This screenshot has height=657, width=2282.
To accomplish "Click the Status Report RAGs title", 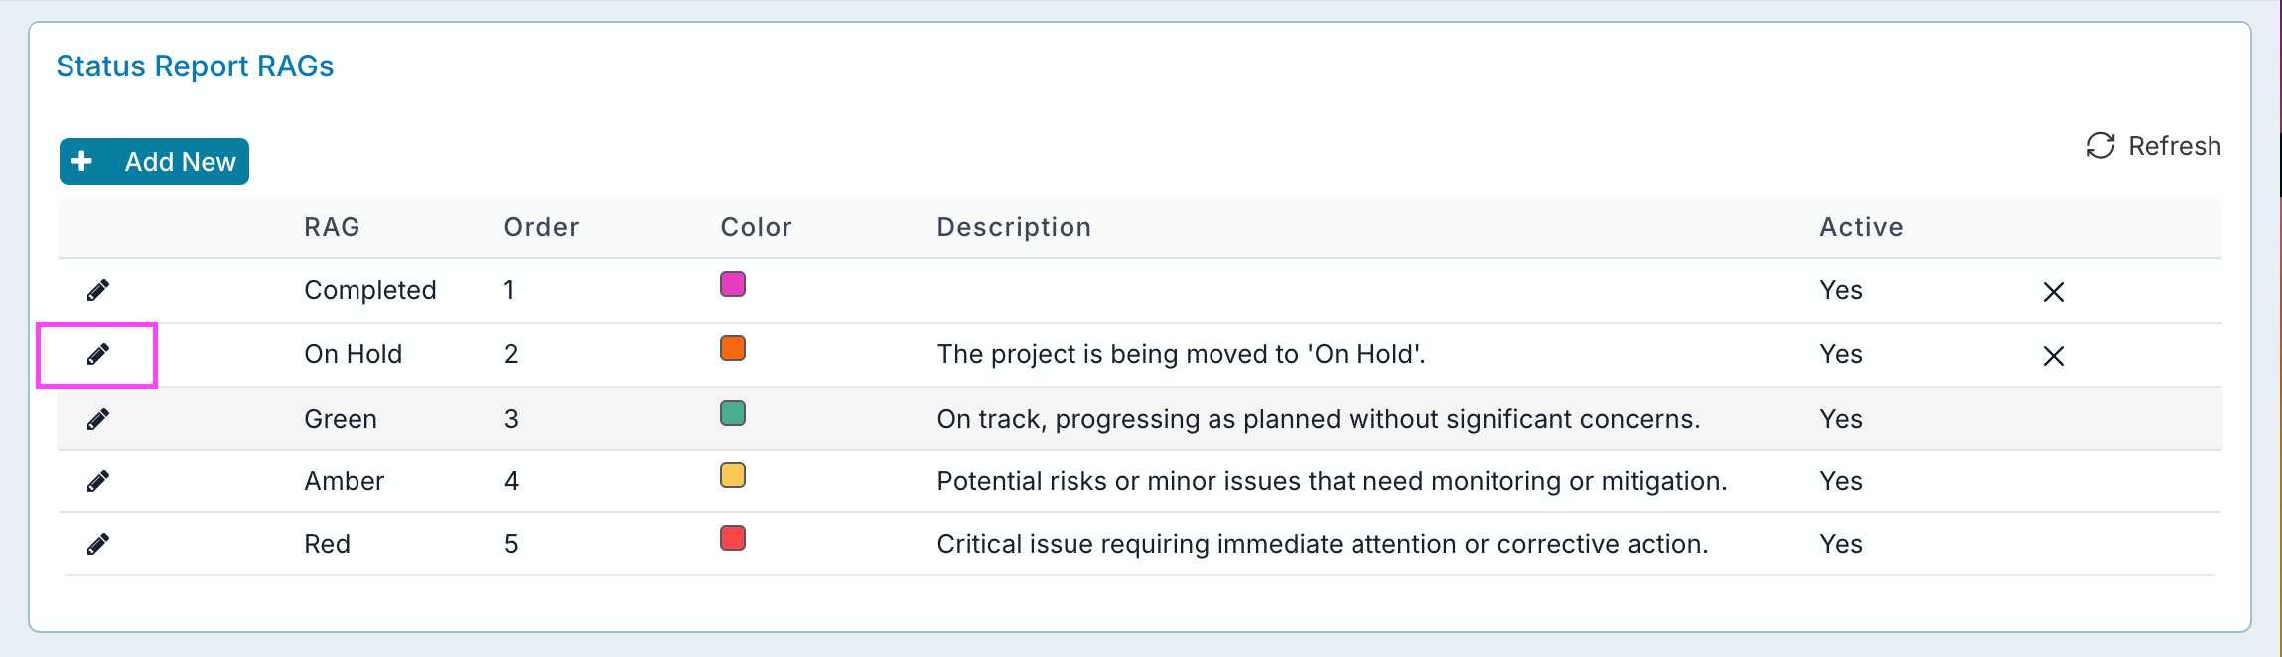I will [195, 66].
